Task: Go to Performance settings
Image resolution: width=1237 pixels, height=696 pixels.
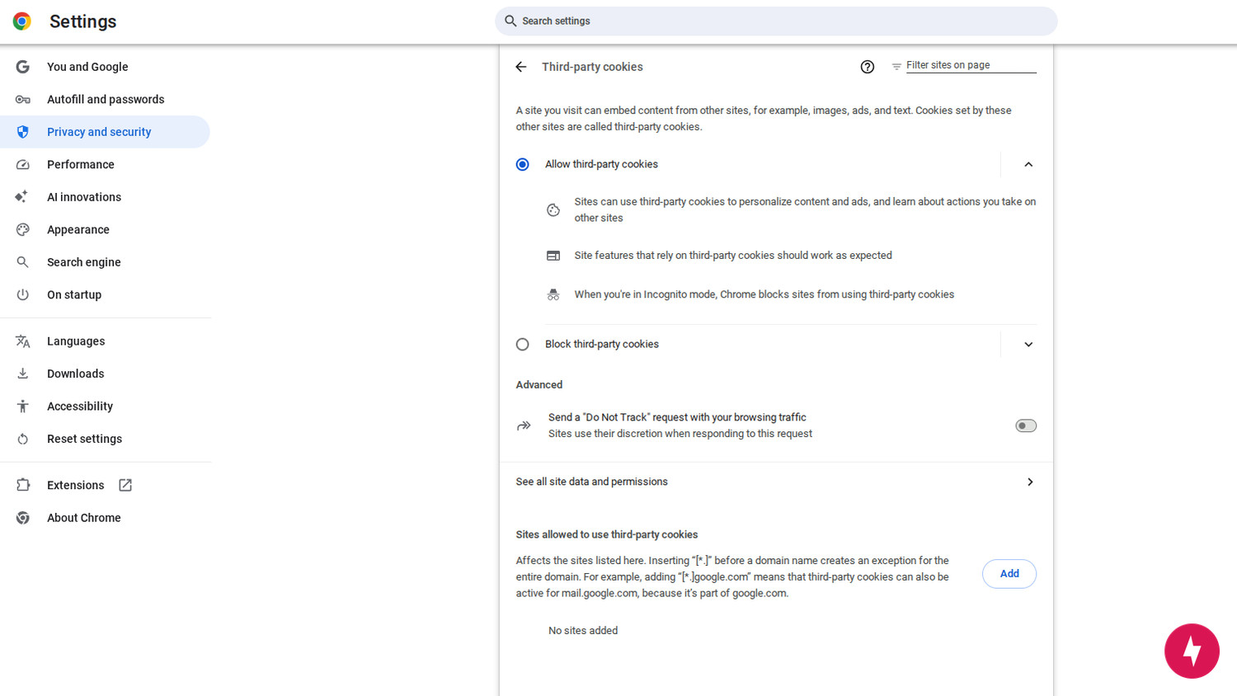Action: [x=105, y=165]
